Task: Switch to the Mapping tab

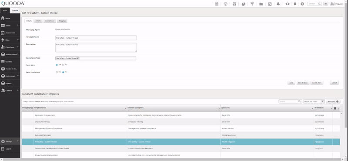Action: tap(62, 21)
